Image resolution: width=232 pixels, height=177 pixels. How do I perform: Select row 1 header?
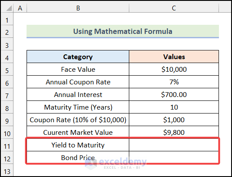point(7,20)
